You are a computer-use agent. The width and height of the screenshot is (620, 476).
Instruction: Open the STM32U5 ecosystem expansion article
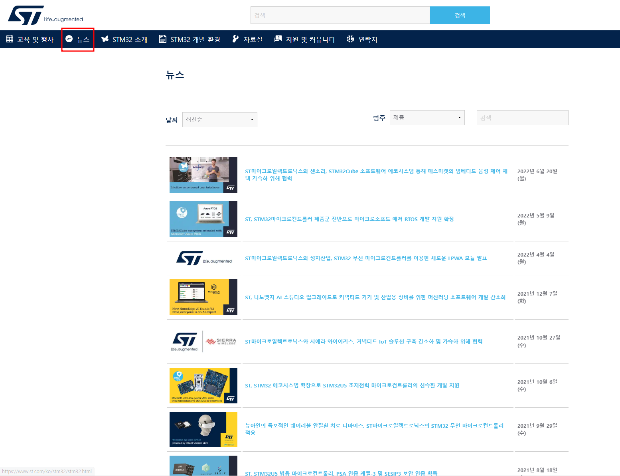pyautogui.click(x=352, y=385)
